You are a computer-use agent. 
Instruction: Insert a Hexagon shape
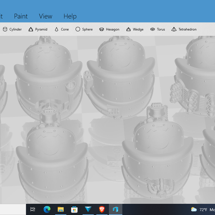(109, 29)
